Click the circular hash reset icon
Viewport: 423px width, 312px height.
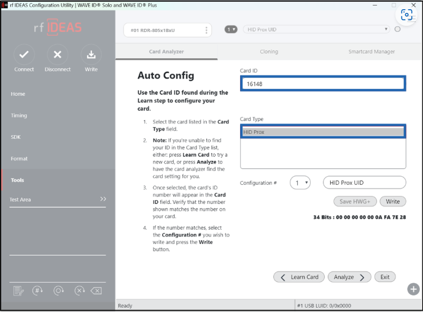[x=37, y=291]
